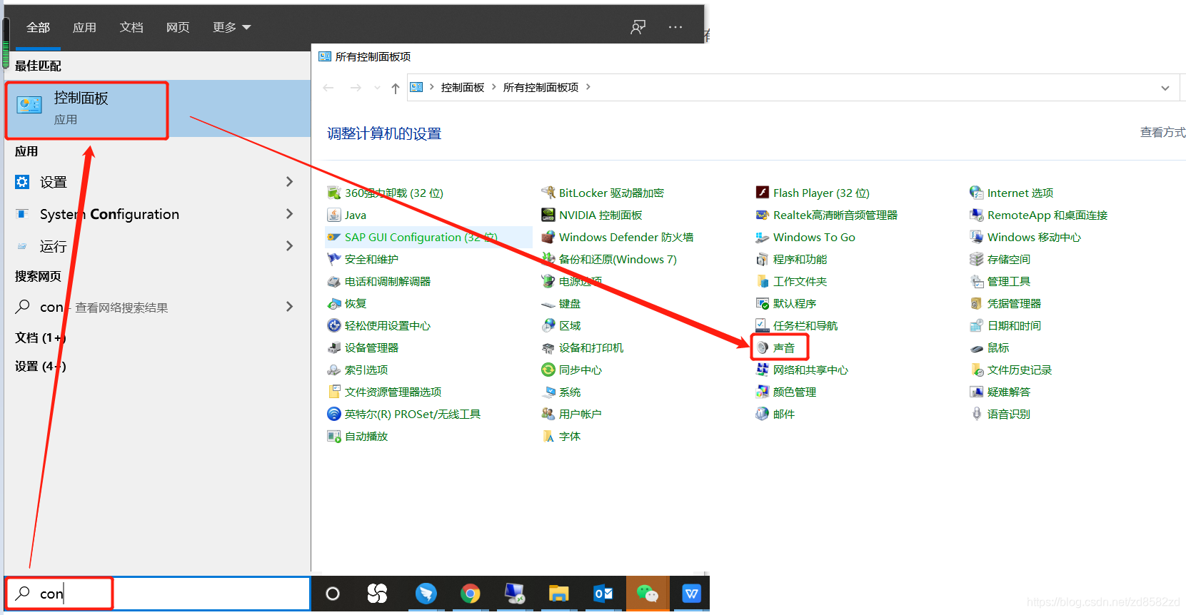
Task: Open recent locations dropdown beside forward arrow
Action: [x=377, y=88]
